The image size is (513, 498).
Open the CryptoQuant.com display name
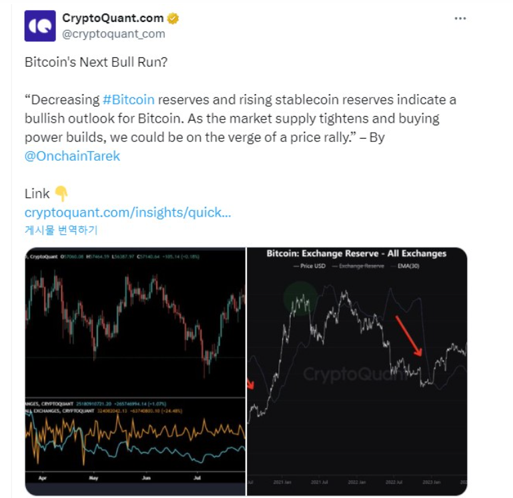[x=113, y=18]
